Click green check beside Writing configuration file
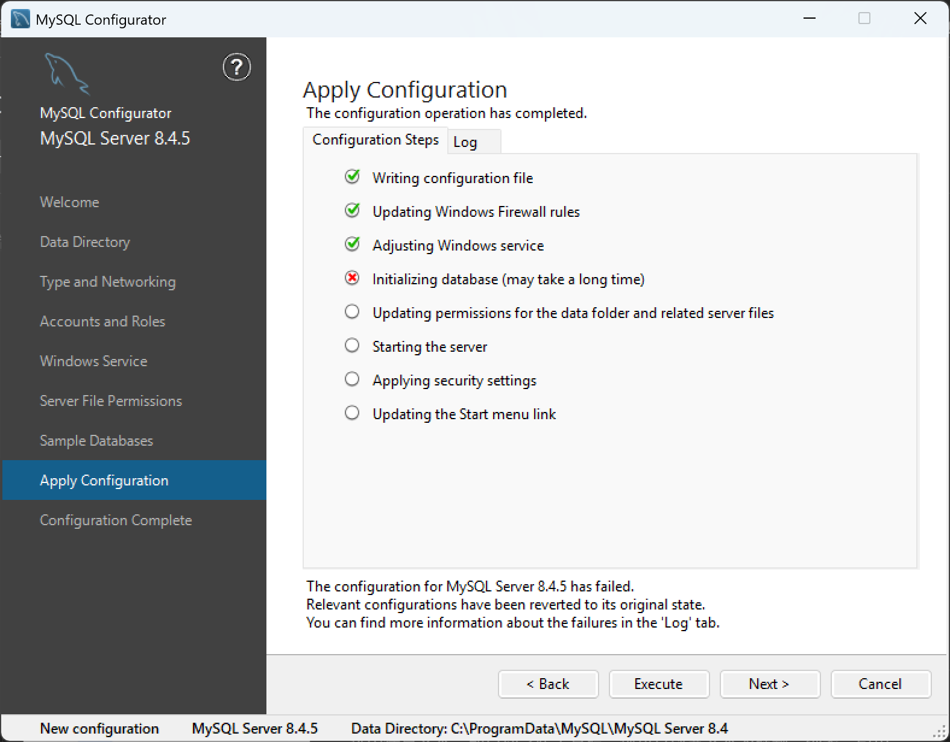Screen dimensions: 950x742 [352, 176]
